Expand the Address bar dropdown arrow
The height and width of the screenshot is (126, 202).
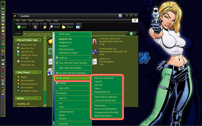pos(127,34)
